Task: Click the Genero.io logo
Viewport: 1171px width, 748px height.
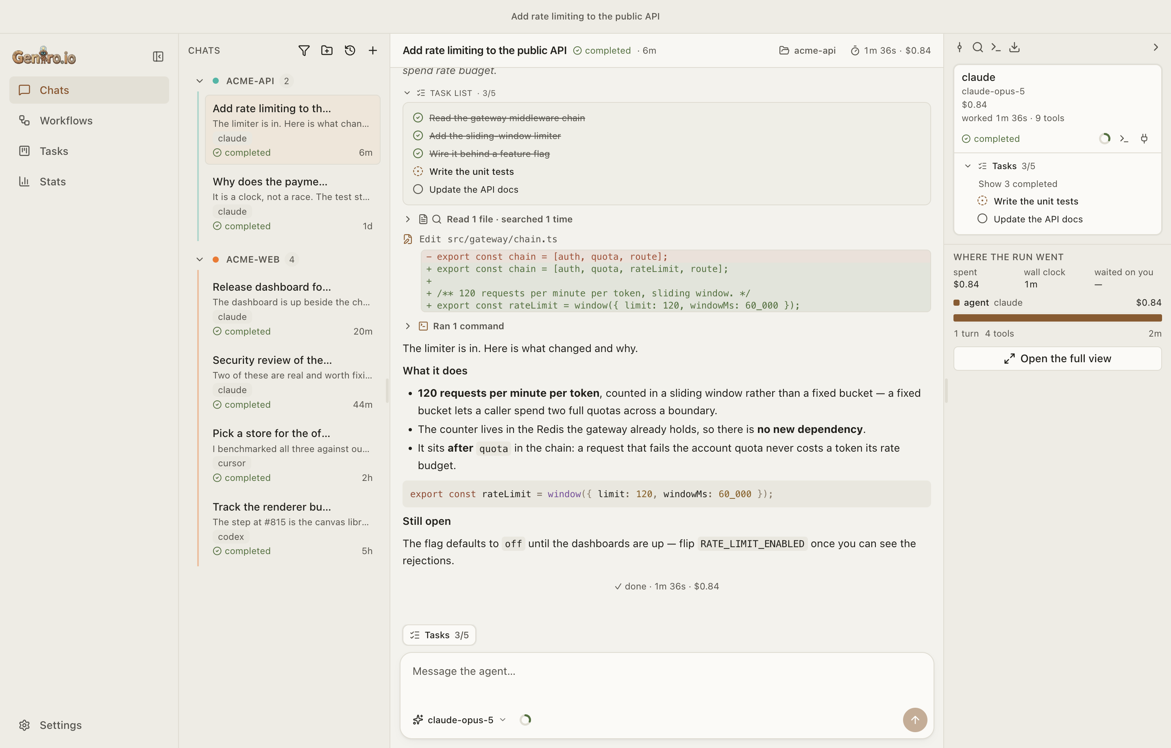Action: tap(44, 56)
